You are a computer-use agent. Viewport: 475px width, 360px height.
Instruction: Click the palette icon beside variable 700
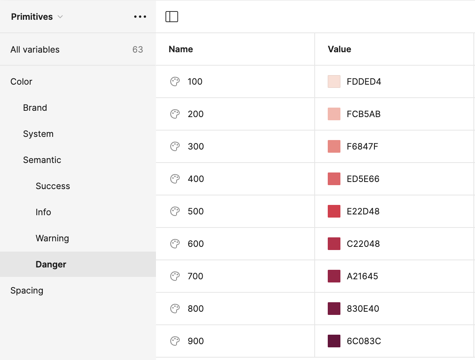175,276
